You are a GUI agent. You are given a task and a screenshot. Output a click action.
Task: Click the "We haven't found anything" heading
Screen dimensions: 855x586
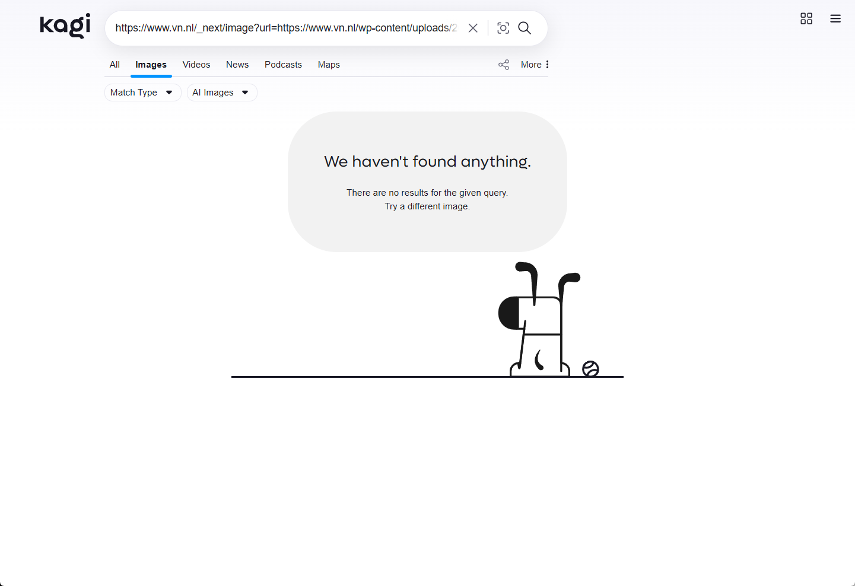pos(427,161)
